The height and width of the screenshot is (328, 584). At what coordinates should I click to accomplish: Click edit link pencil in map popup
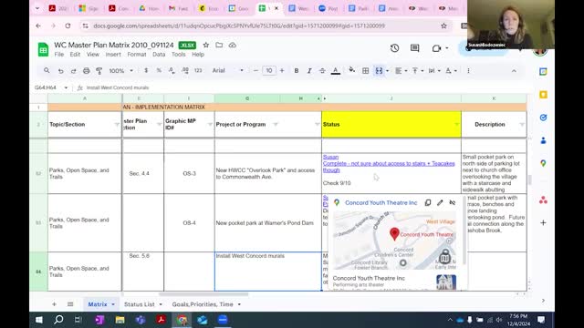440,202
